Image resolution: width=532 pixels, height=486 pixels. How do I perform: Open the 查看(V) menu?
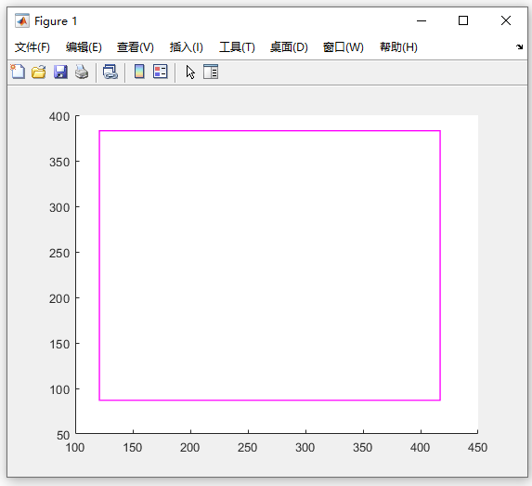click(x=136, y=46)
